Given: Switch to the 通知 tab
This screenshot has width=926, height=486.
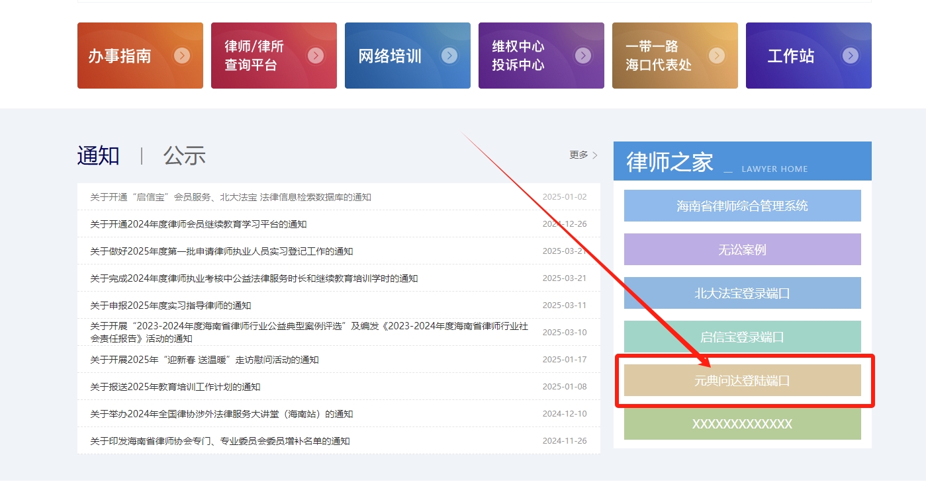Looking at the screenshot, I should click(99, 156).
